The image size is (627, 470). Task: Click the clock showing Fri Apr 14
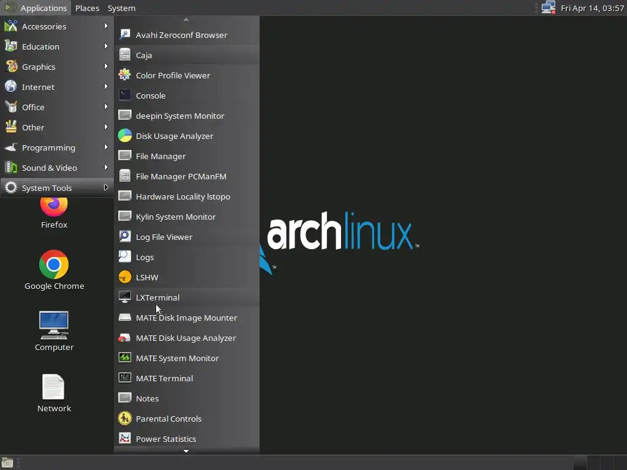pyautogui.click(x=592, y=8)
